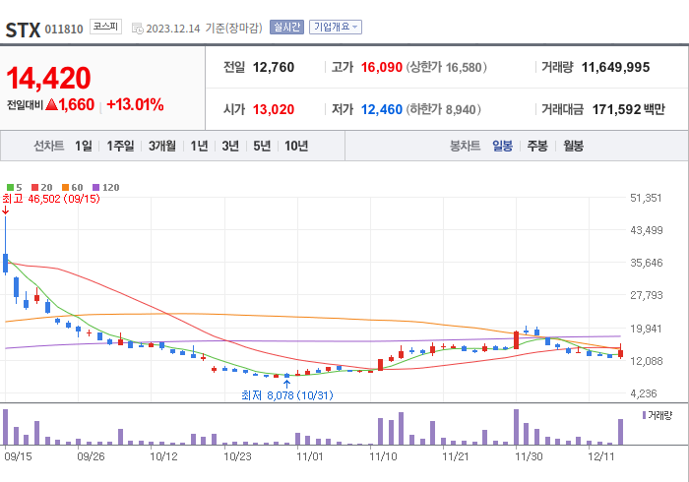Click the volume value 11,649,995
Viewport: 689px width, 482px height.
click(x=615, y=67)
